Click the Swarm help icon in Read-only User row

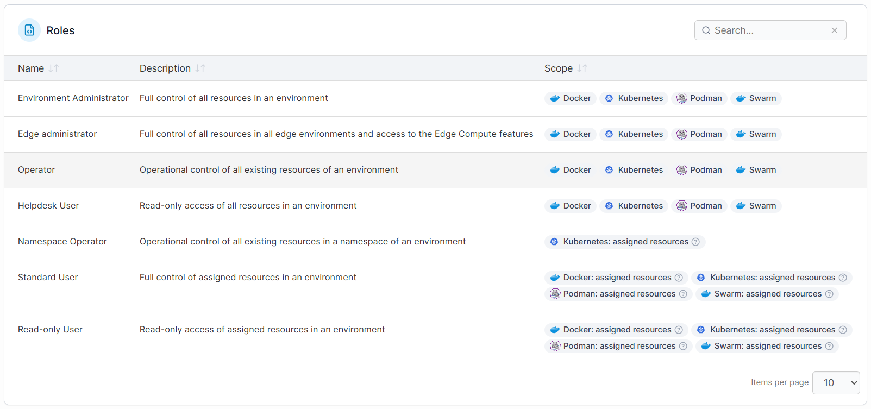click(829, 346)
